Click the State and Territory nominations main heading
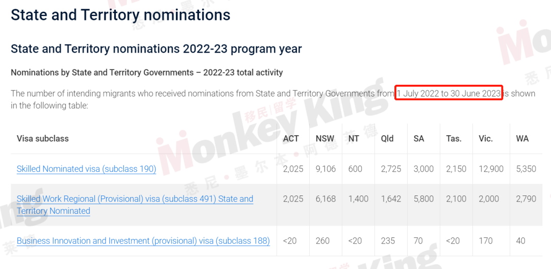This screenshot has width=551, height=269. 120,15
